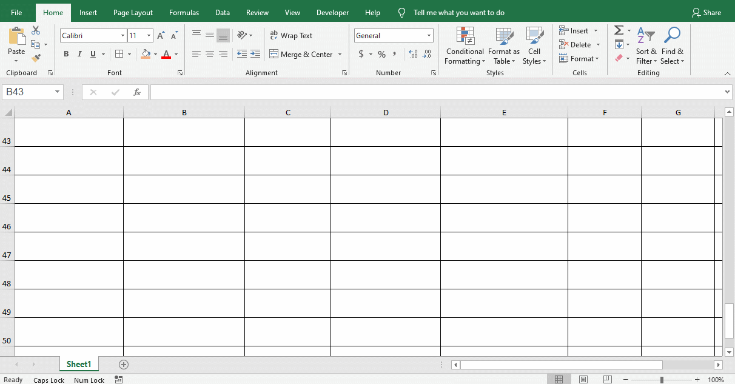Screen dimensions: 735x384
Task: Open the Sort & Filter menu
Action: pyautogui.click(x=646, y=45)
